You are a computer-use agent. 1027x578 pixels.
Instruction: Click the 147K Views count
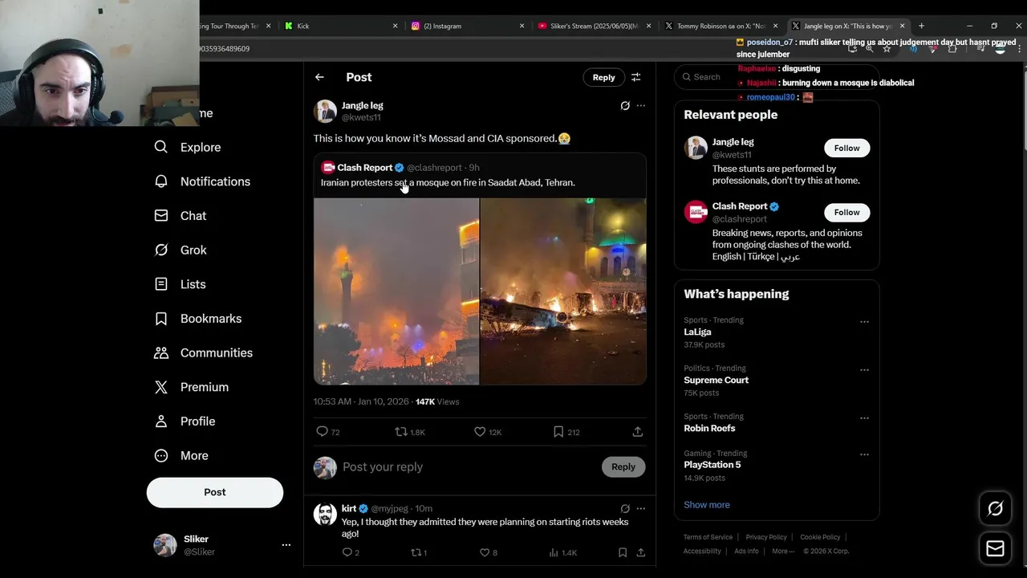click(x=437, y=401)
